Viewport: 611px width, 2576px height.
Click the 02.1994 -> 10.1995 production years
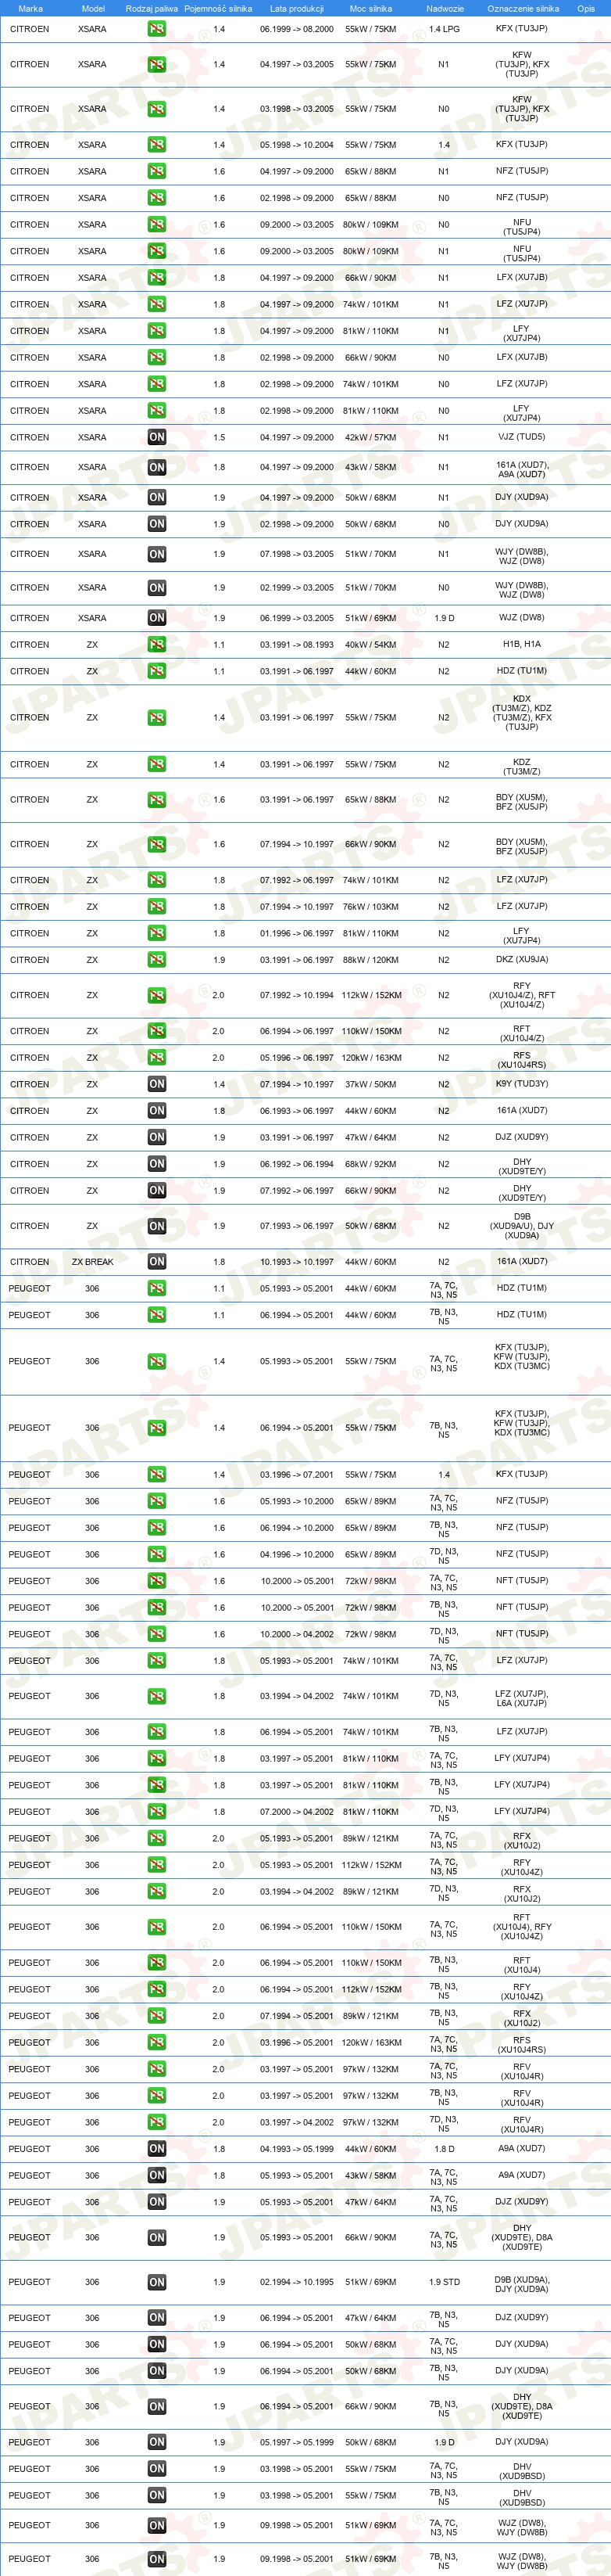[x=297, y=2283]
